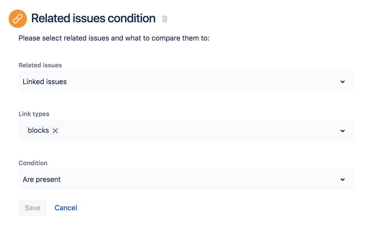The image size is (367, 227).
Task: Click the "Please select related issues" instruction text
Action: [x=114, y=38]
